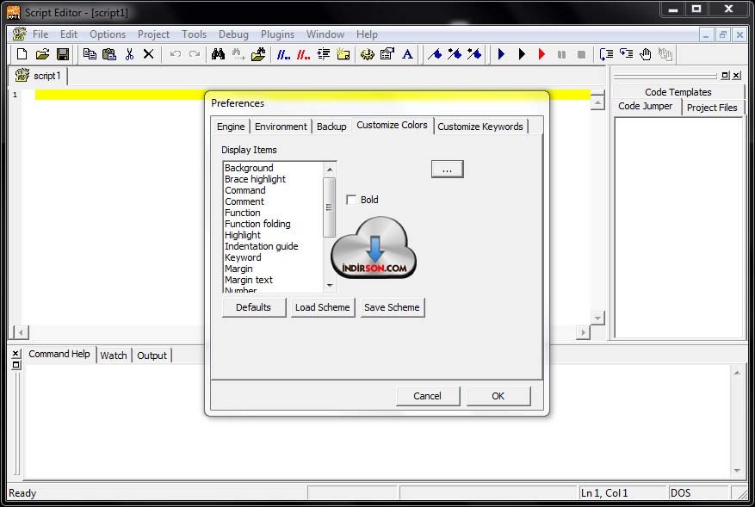Screen dimensions: 755x507
Task: Enable the Bold checkbox
Action: coord(351,200)
